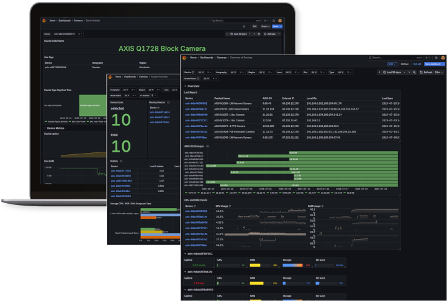The width and height of the screenshot is (447, 301).
Task: Click Cameras breadcrumb in the Device Details window
Action: [78, 20]
